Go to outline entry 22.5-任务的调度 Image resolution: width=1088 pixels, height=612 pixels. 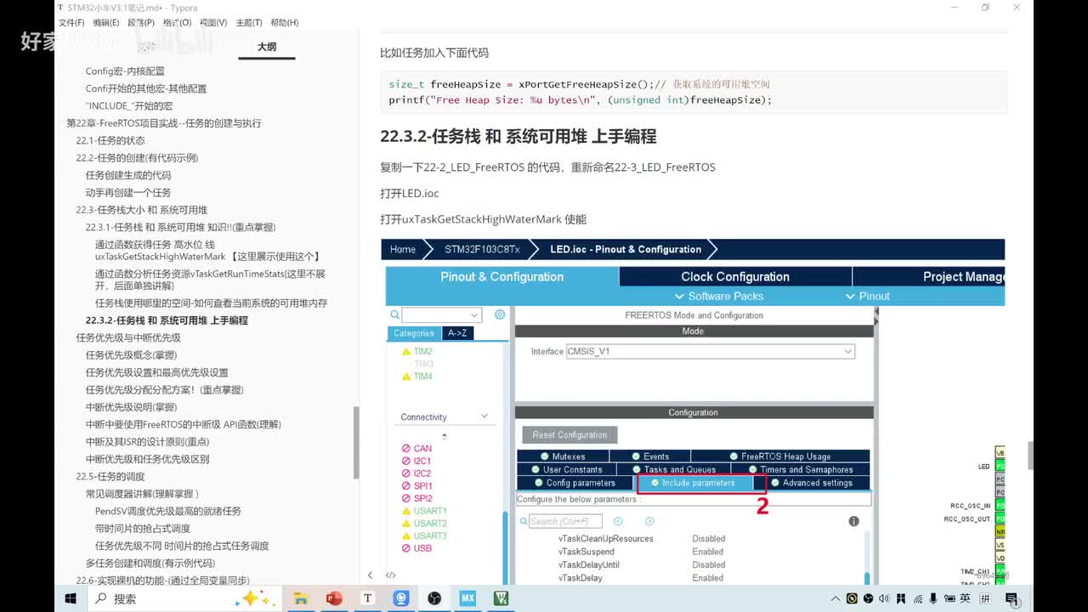coord(110,476)
